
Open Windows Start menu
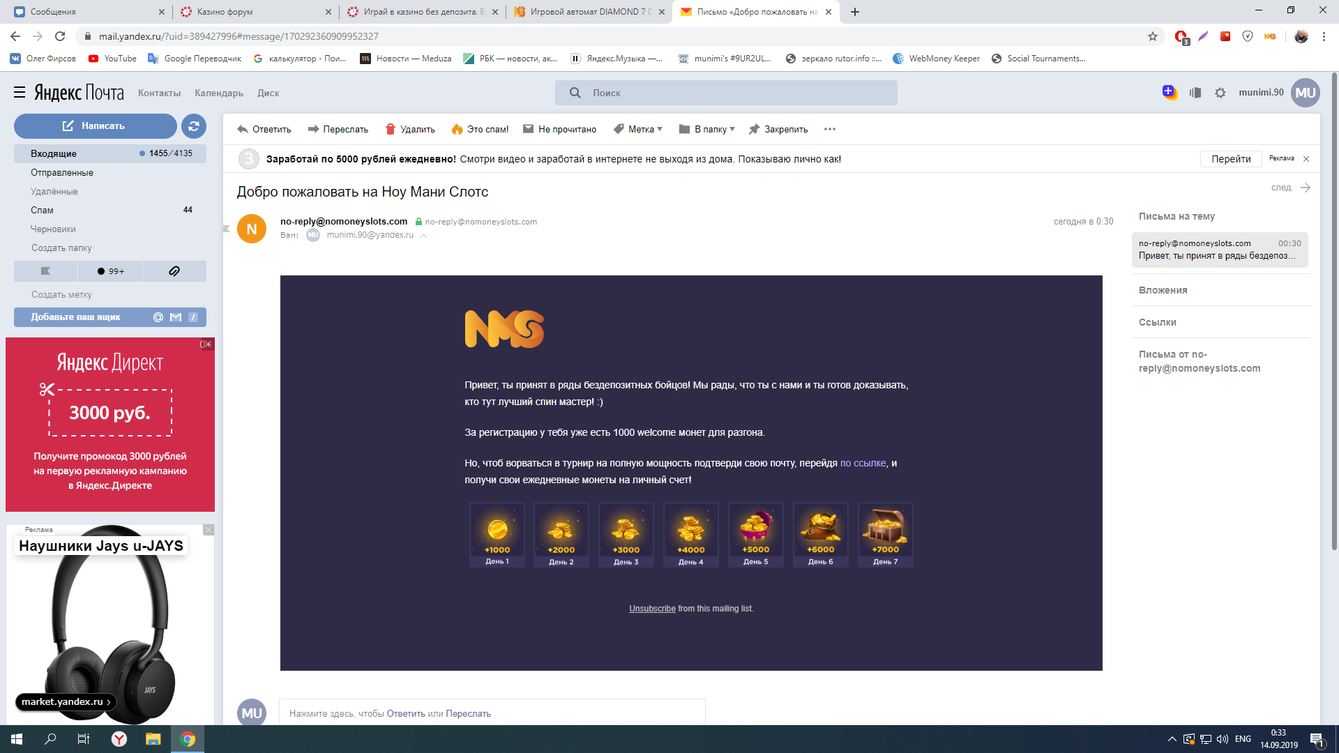click(x=17, y=739)
